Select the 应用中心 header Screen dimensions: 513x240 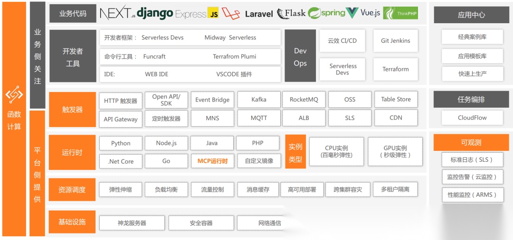tap(471, 15)
